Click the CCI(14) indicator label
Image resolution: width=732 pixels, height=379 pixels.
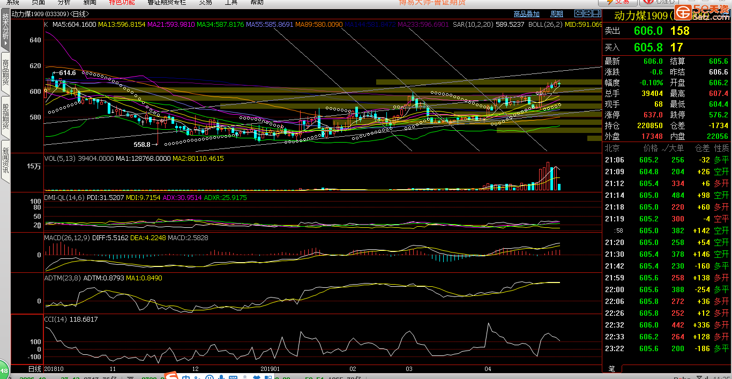(56, 319)
